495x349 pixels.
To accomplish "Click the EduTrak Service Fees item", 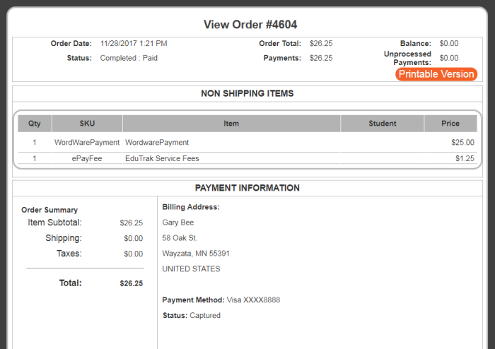I will click(162, 158).
